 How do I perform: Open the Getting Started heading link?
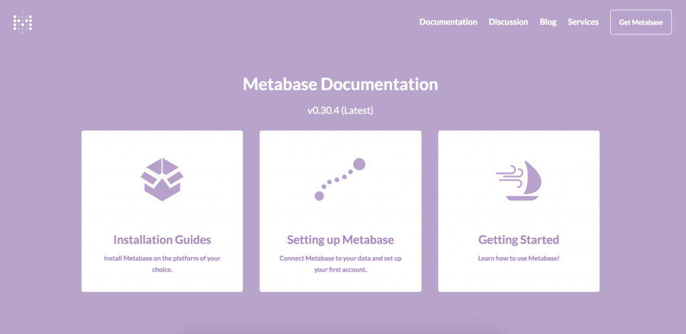(x=519, y=240)
